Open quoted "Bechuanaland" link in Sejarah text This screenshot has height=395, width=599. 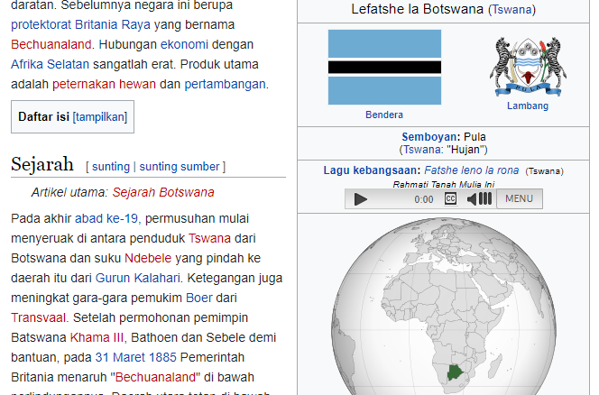(155, 378)
